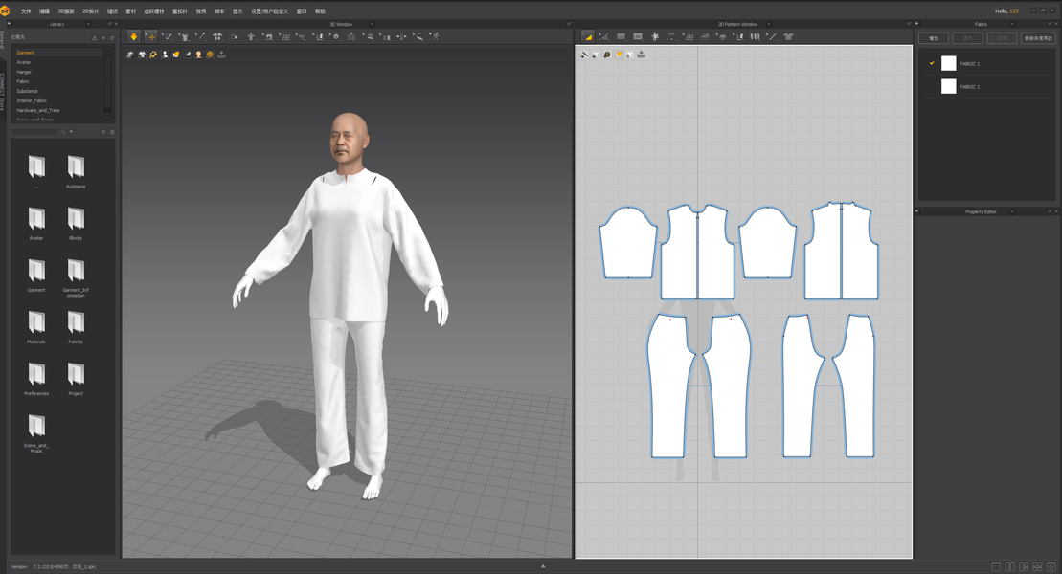The width and height of the screenshot is (1062, 574).
Task: Click the avatar figure icon in 2D toolbar
Action: tap(654, 36)
